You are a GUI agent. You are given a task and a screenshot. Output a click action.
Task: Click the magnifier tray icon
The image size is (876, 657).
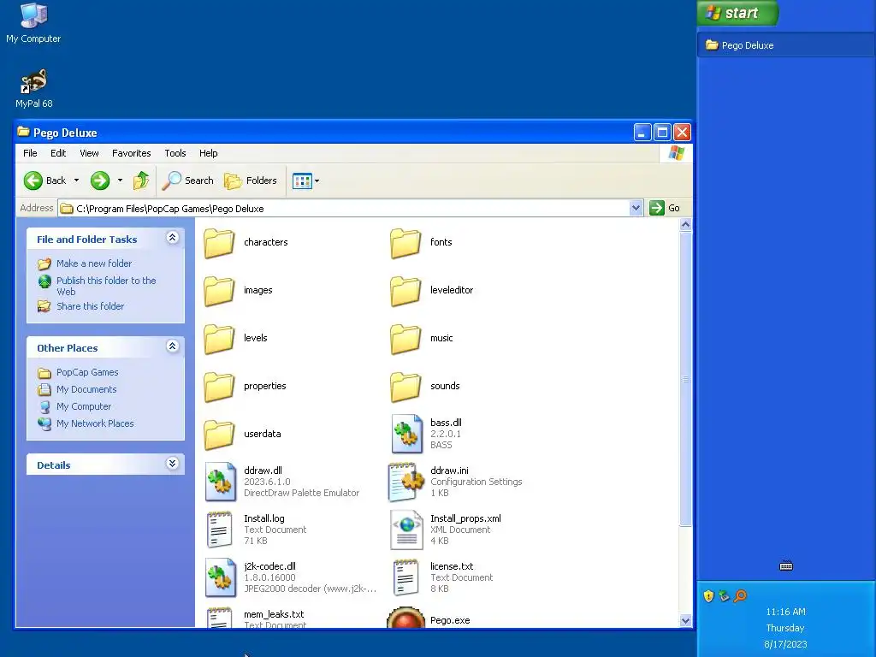point(740,596)
